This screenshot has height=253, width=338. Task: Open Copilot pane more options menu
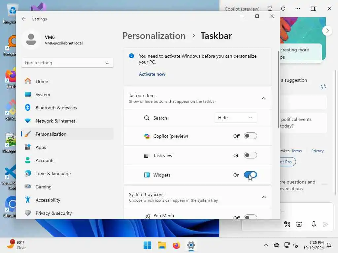[298, 9]
